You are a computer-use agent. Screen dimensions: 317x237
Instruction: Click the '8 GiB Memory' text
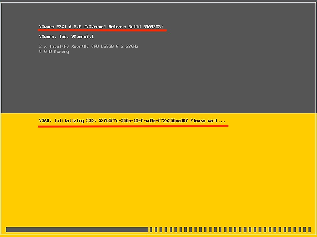click(x=54, y=51)
